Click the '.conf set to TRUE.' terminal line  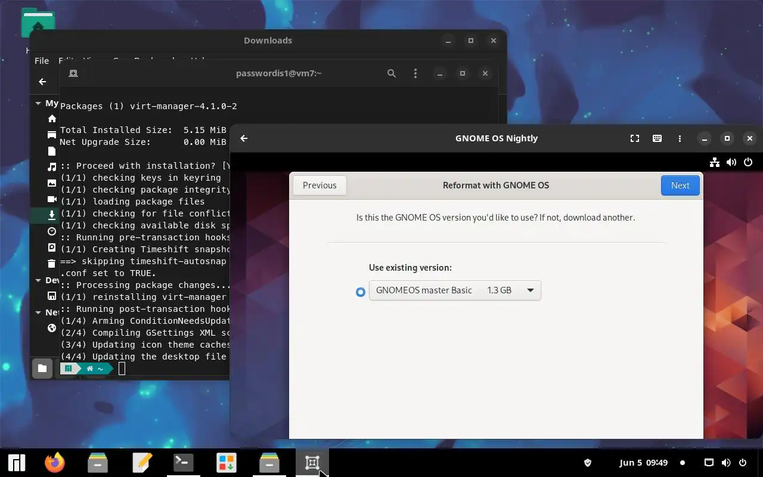click(x=108, y=273)
